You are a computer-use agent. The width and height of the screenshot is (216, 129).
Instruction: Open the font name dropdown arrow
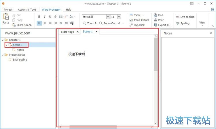point(108,17)
